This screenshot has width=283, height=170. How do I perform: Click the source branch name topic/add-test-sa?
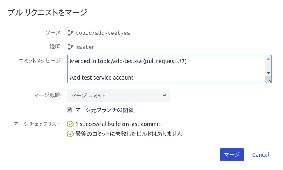[x=103, y=33]
